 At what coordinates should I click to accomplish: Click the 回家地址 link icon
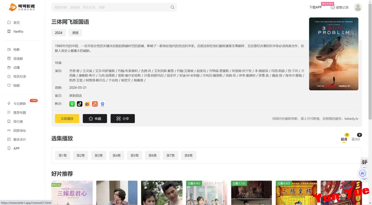[9, 130]
